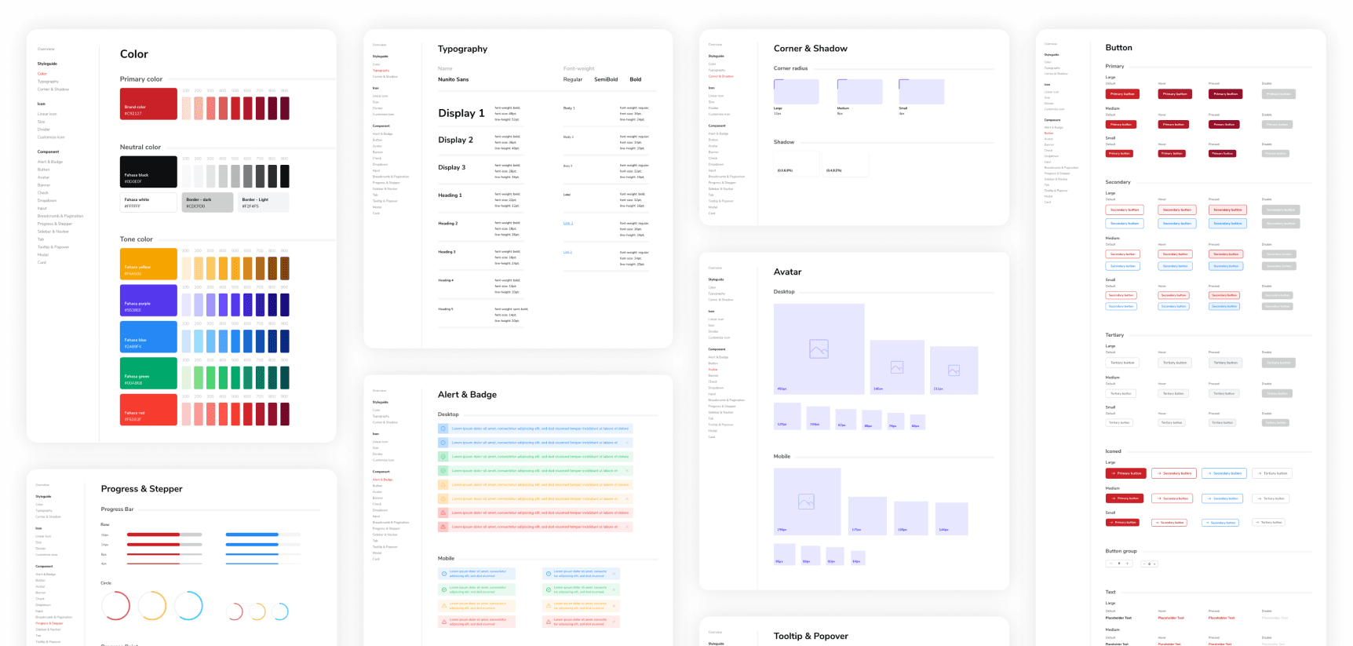Click the Display 1 type sample

pyautogui.click(x=461, y=113)
